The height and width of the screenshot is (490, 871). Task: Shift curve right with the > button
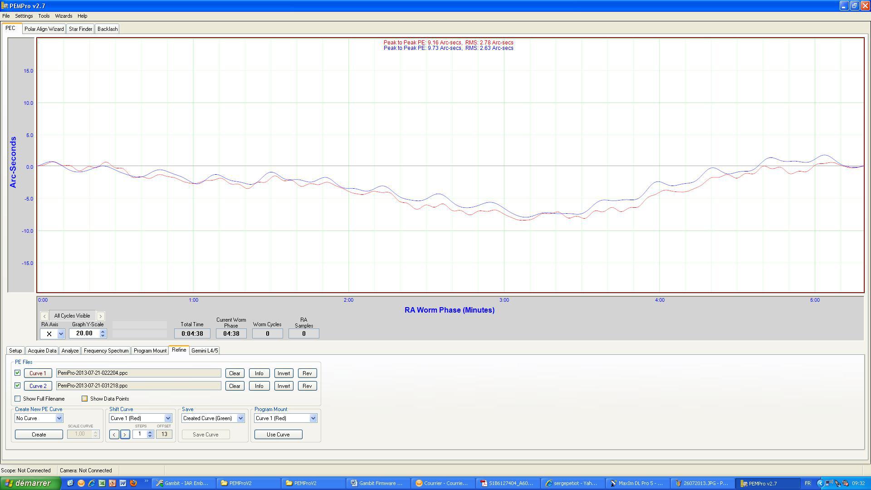[x=125, y=435]
